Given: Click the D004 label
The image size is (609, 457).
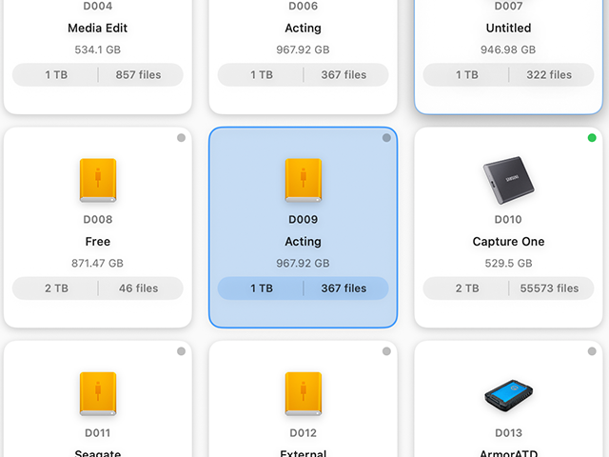Looking at the screenshot, I should (x=98, y=6).
